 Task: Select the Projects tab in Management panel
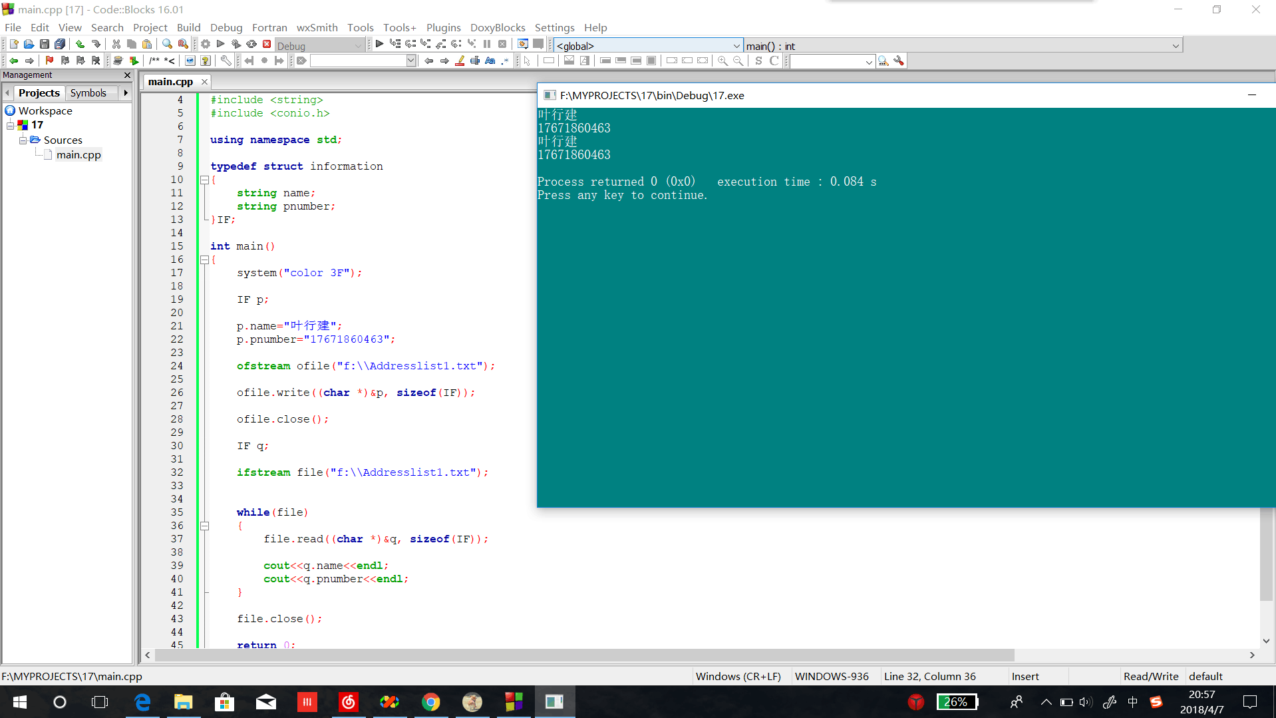point(39,92)
